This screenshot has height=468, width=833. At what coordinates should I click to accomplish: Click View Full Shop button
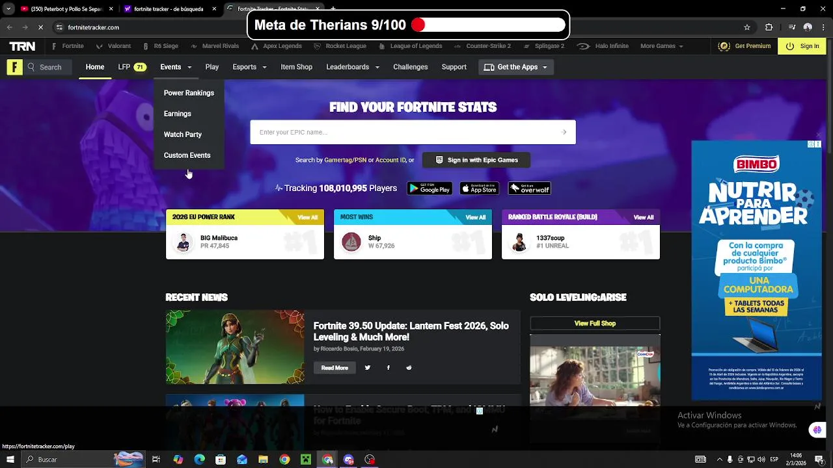[x=595, y=323]
